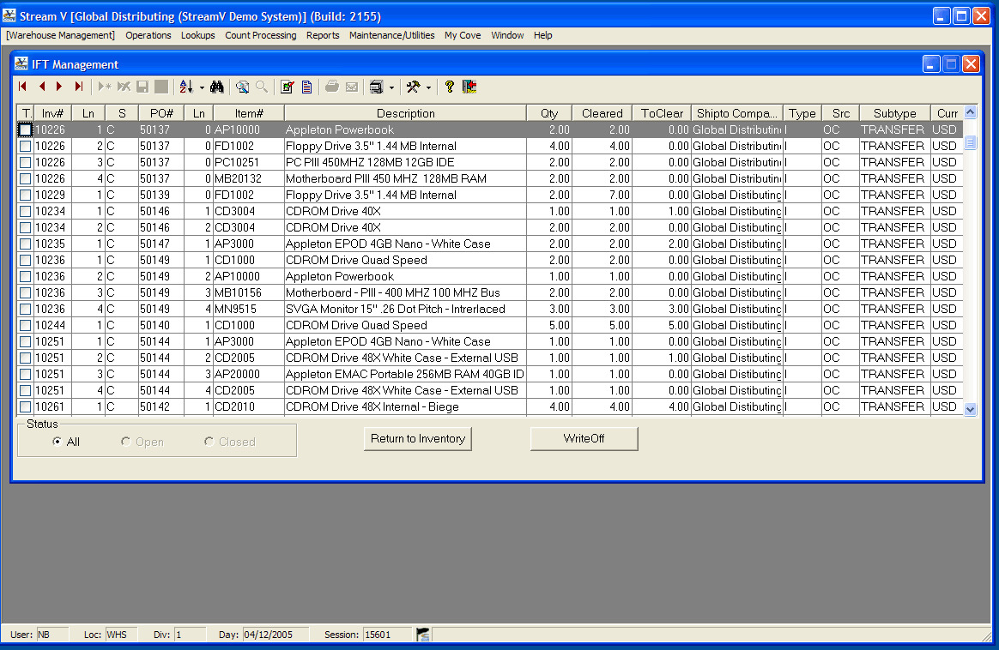Click the Day field showing 04/12/2005

point(275,635)
